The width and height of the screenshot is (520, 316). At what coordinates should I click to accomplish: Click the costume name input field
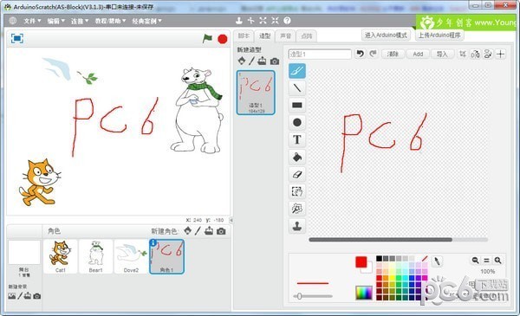320,54
